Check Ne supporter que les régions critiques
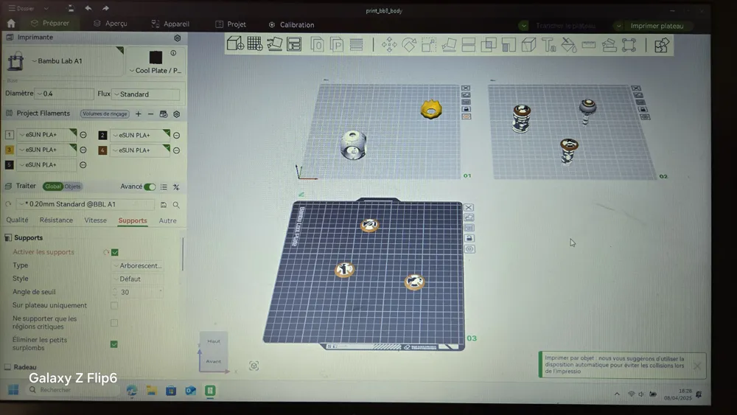The height and width of the screenshot is (415, 737). click(114, 323)
